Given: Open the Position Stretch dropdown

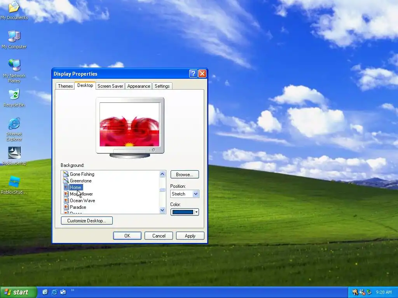Looking at the screenshot, I should click(x=196, y=194).
